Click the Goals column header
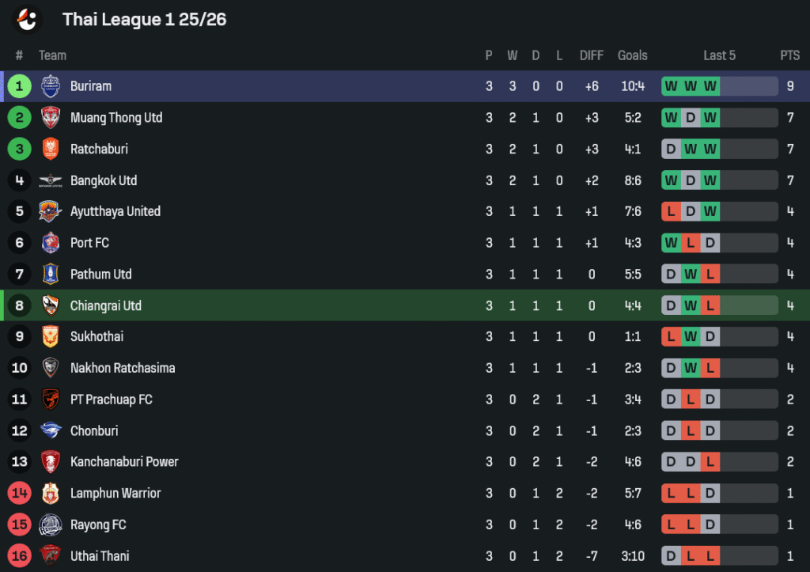This screenshot has height=572, width=810. click(632, 55)
